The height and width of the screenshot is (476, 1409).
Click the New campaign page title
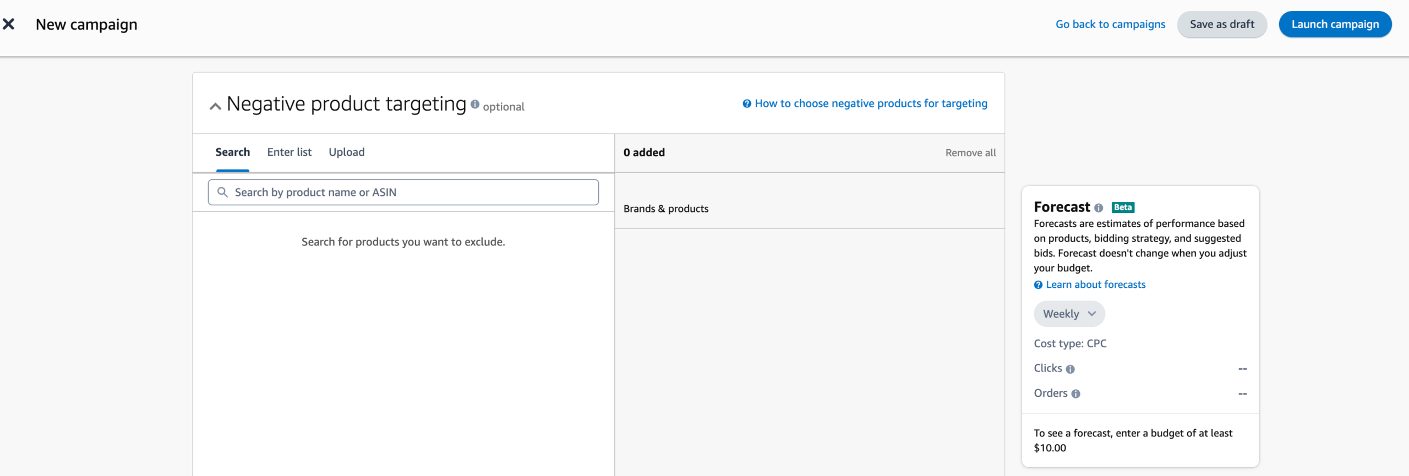(x=86, y=25)
